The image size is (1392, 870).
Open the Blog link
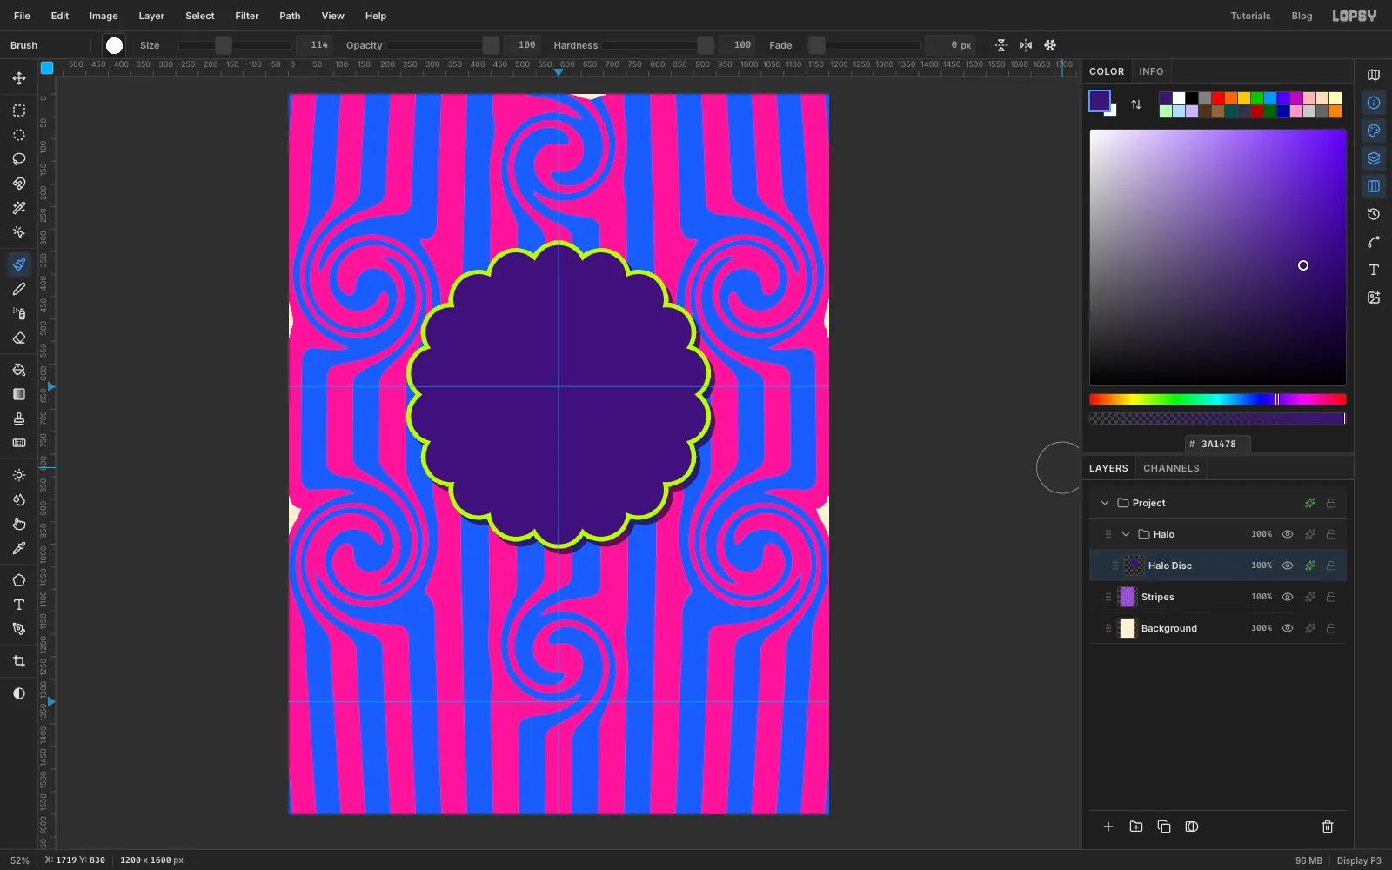1302,16
